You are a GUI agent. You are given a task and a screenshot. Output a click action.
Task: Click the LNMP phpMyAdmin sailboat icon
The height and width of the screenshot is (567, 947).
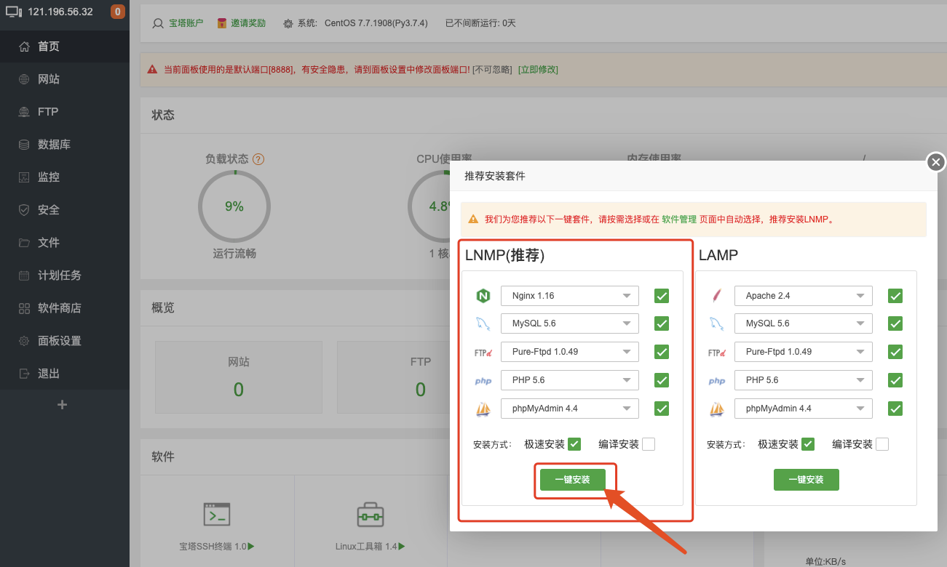[x=483, y=409]
